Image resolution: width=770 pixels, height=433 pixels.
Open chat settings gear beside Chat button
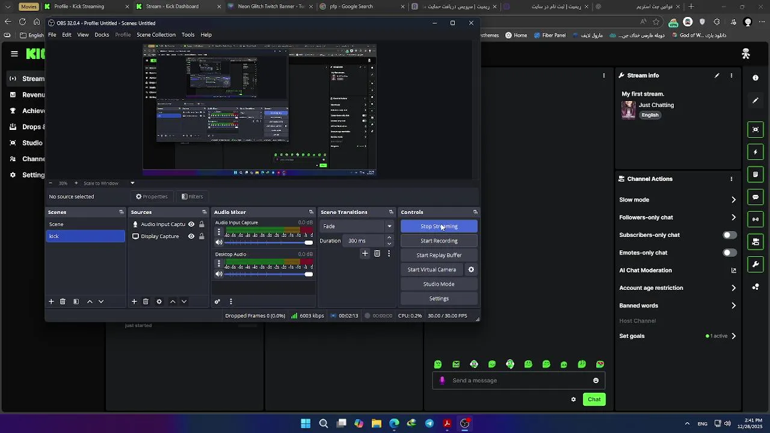[573, 399]
